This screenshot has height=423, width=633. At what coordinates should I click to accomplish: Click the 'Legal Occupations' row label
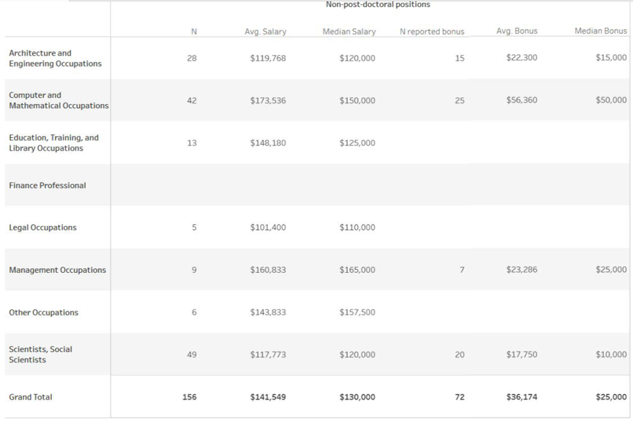point(43,228)
